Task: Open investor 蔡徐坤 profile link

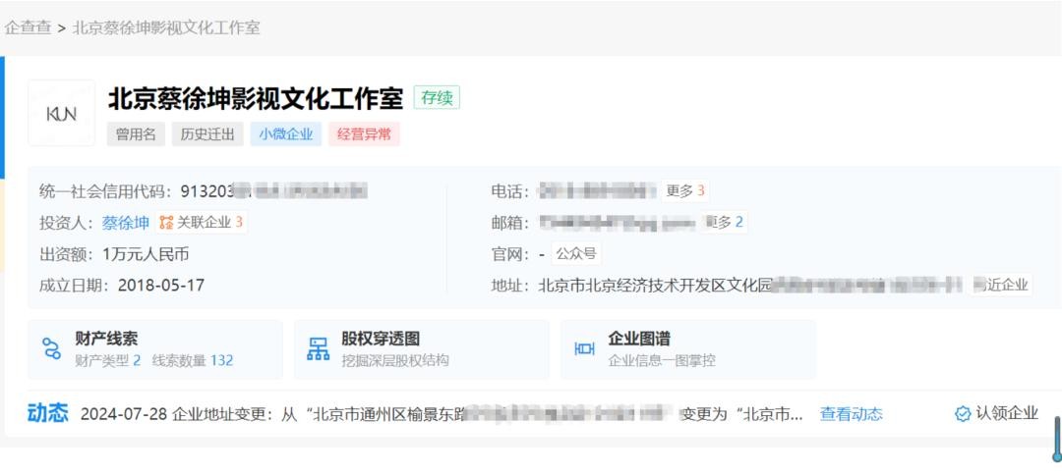Action: click(x=126, y=223)
